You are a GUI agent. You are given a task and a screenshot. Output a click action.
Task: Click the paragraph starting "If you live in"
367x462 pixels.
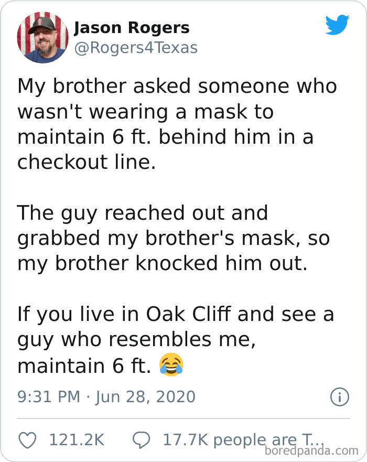[x=175, y=340]
